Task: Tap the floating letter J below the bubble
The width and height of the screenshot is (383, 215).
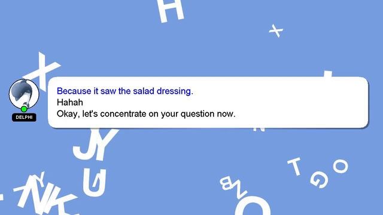Action: click(84, 144)
